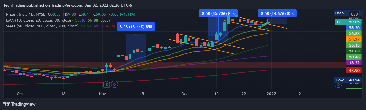Select the PFE symbol price label
This screenshot has height=110, width=366.
(x=340, y=22)
